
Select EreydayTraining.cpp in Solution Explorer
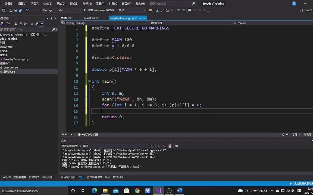tap(16, 59)
